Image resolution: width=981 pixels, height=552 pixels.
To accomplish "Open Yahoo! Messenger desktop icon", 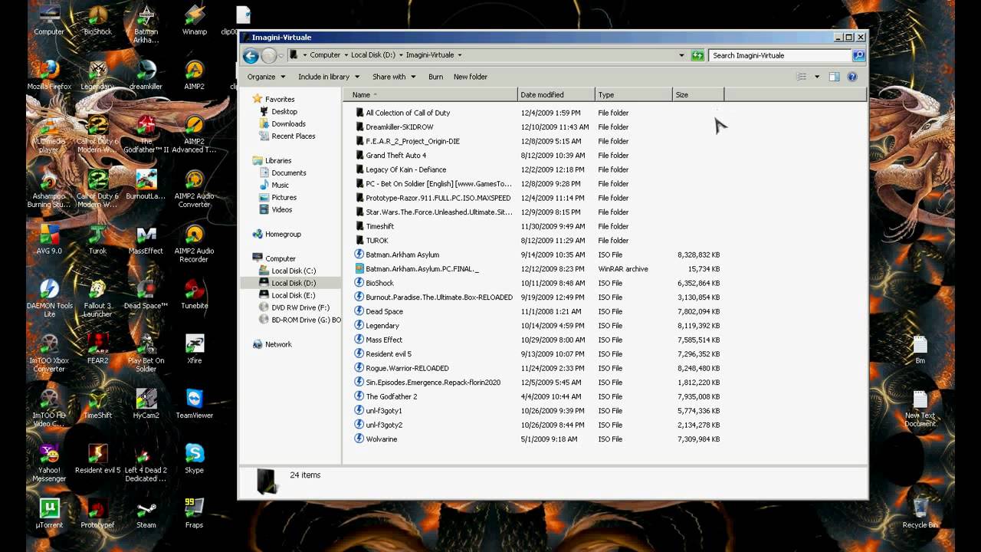I will (x=49, y=464).
